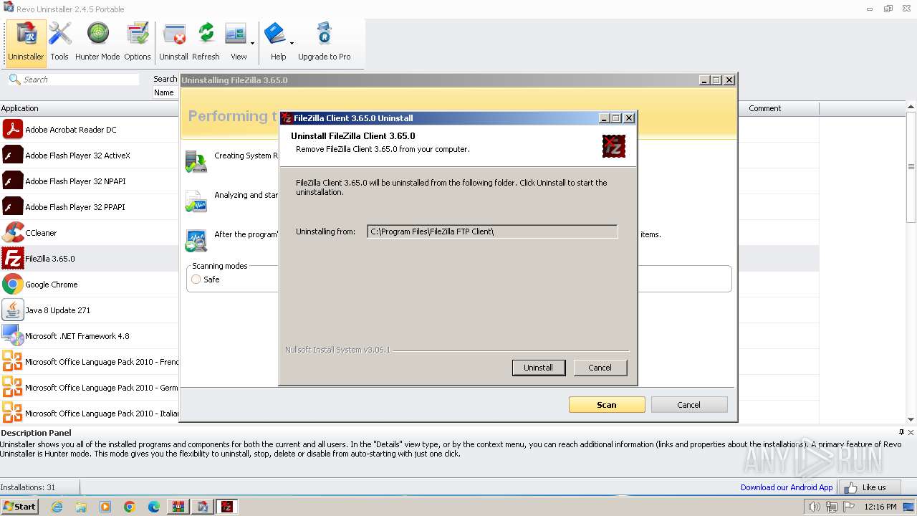Click the leftover scan magnifier step icon

196,241
